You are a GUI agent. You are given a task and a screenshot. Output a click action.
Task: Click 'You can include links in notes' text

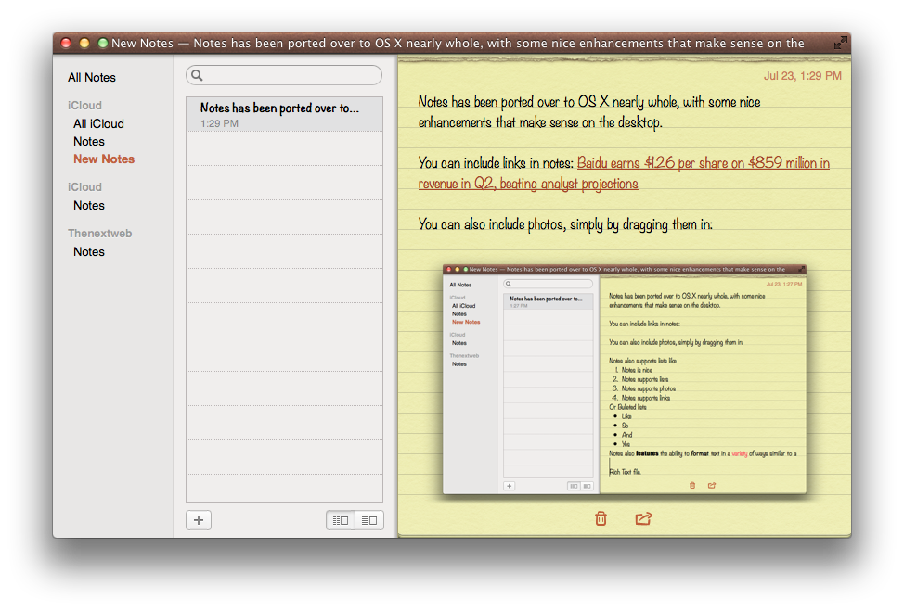click(496, 163)
